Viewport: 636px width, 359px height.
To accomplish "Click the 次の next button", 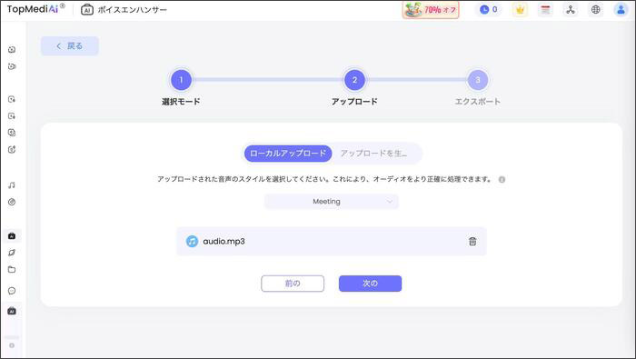I will point(371,284).
